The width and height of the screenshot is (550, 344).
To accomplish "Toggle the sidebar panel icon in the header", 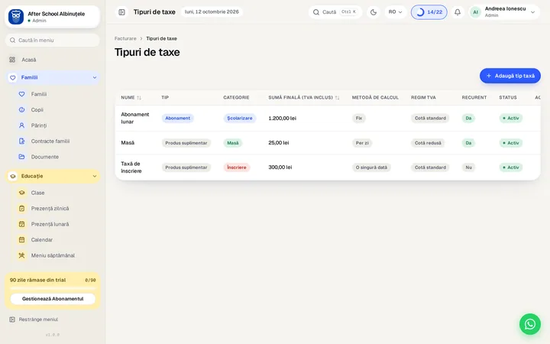I will [121, 12].
